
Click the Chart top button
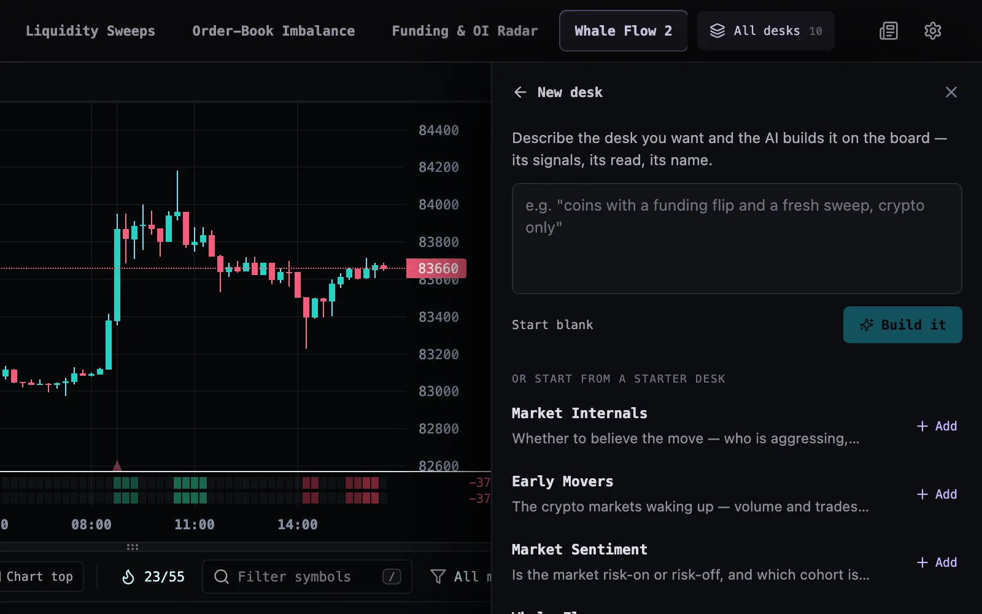click(39, 577)
